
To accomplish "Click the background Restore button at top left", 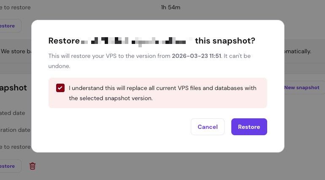I will (8, 26).
